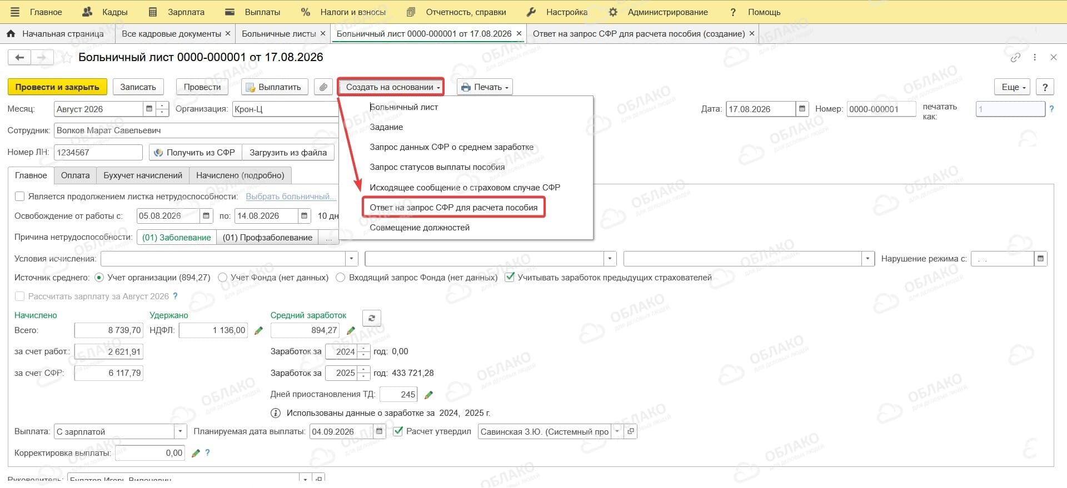This screenshot has height=488, width=1067.
Task: Click the Записать button
Action: point(138,87)
